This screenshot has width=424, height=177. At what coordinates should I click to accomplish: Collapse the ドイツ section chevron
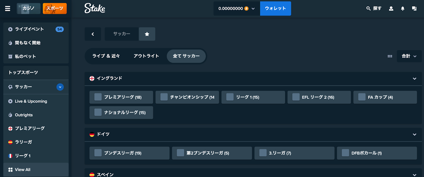pyautogui.click(x=414, y=134)
